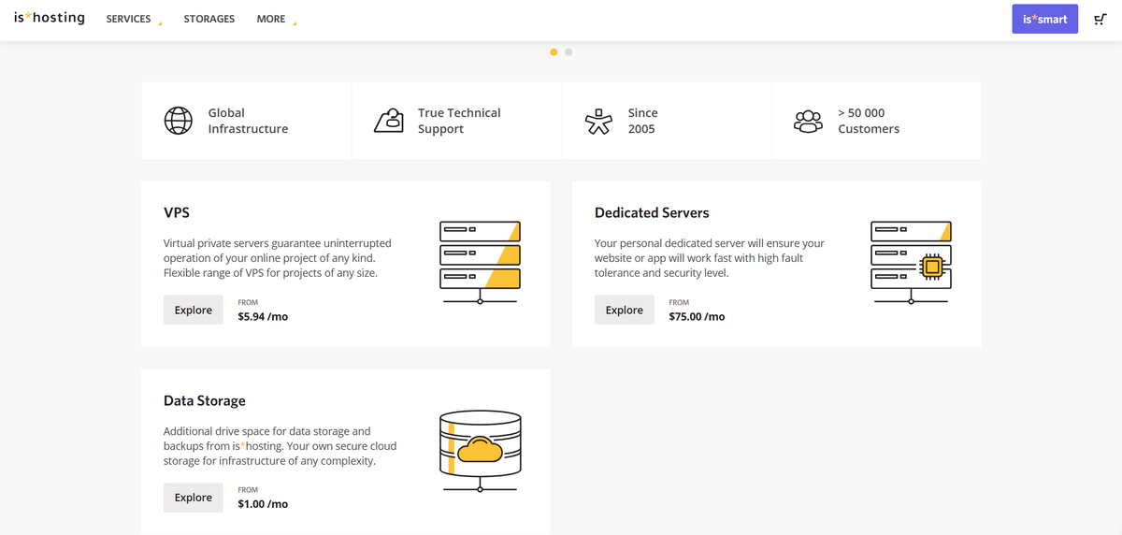
Task: Click the True Technical Support headset icon
Action: 388,121
